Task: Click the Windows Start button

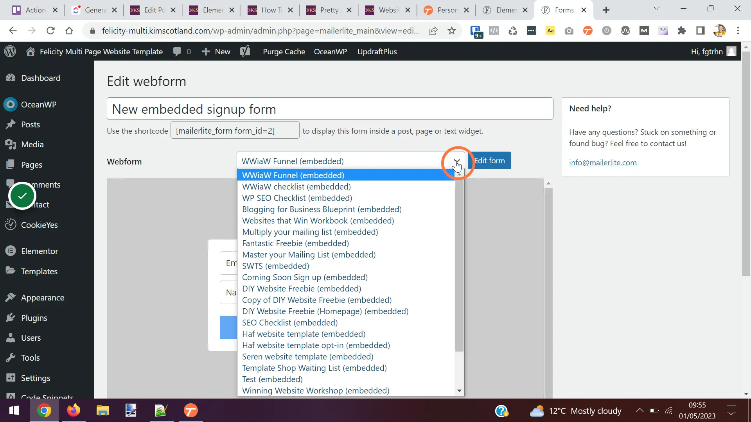Action: pyautogui.click(x=14, y=410)
